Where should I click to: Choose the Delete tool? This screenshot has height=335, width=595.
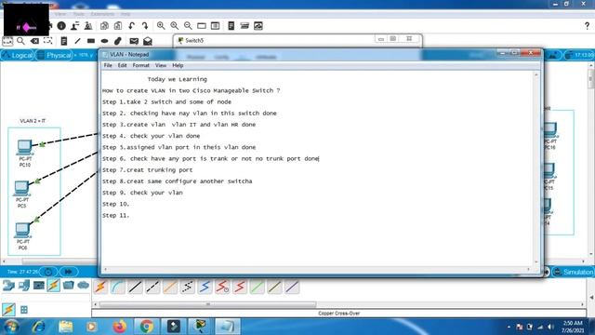tap(34, 41)
